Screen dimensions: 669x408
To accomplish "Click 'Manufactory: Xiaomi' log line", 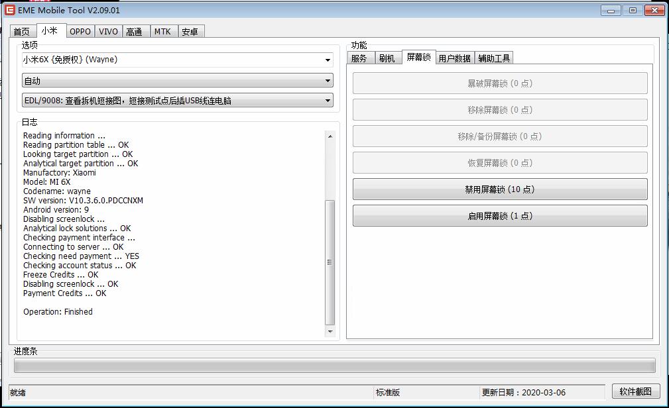I will click(59, 173).
